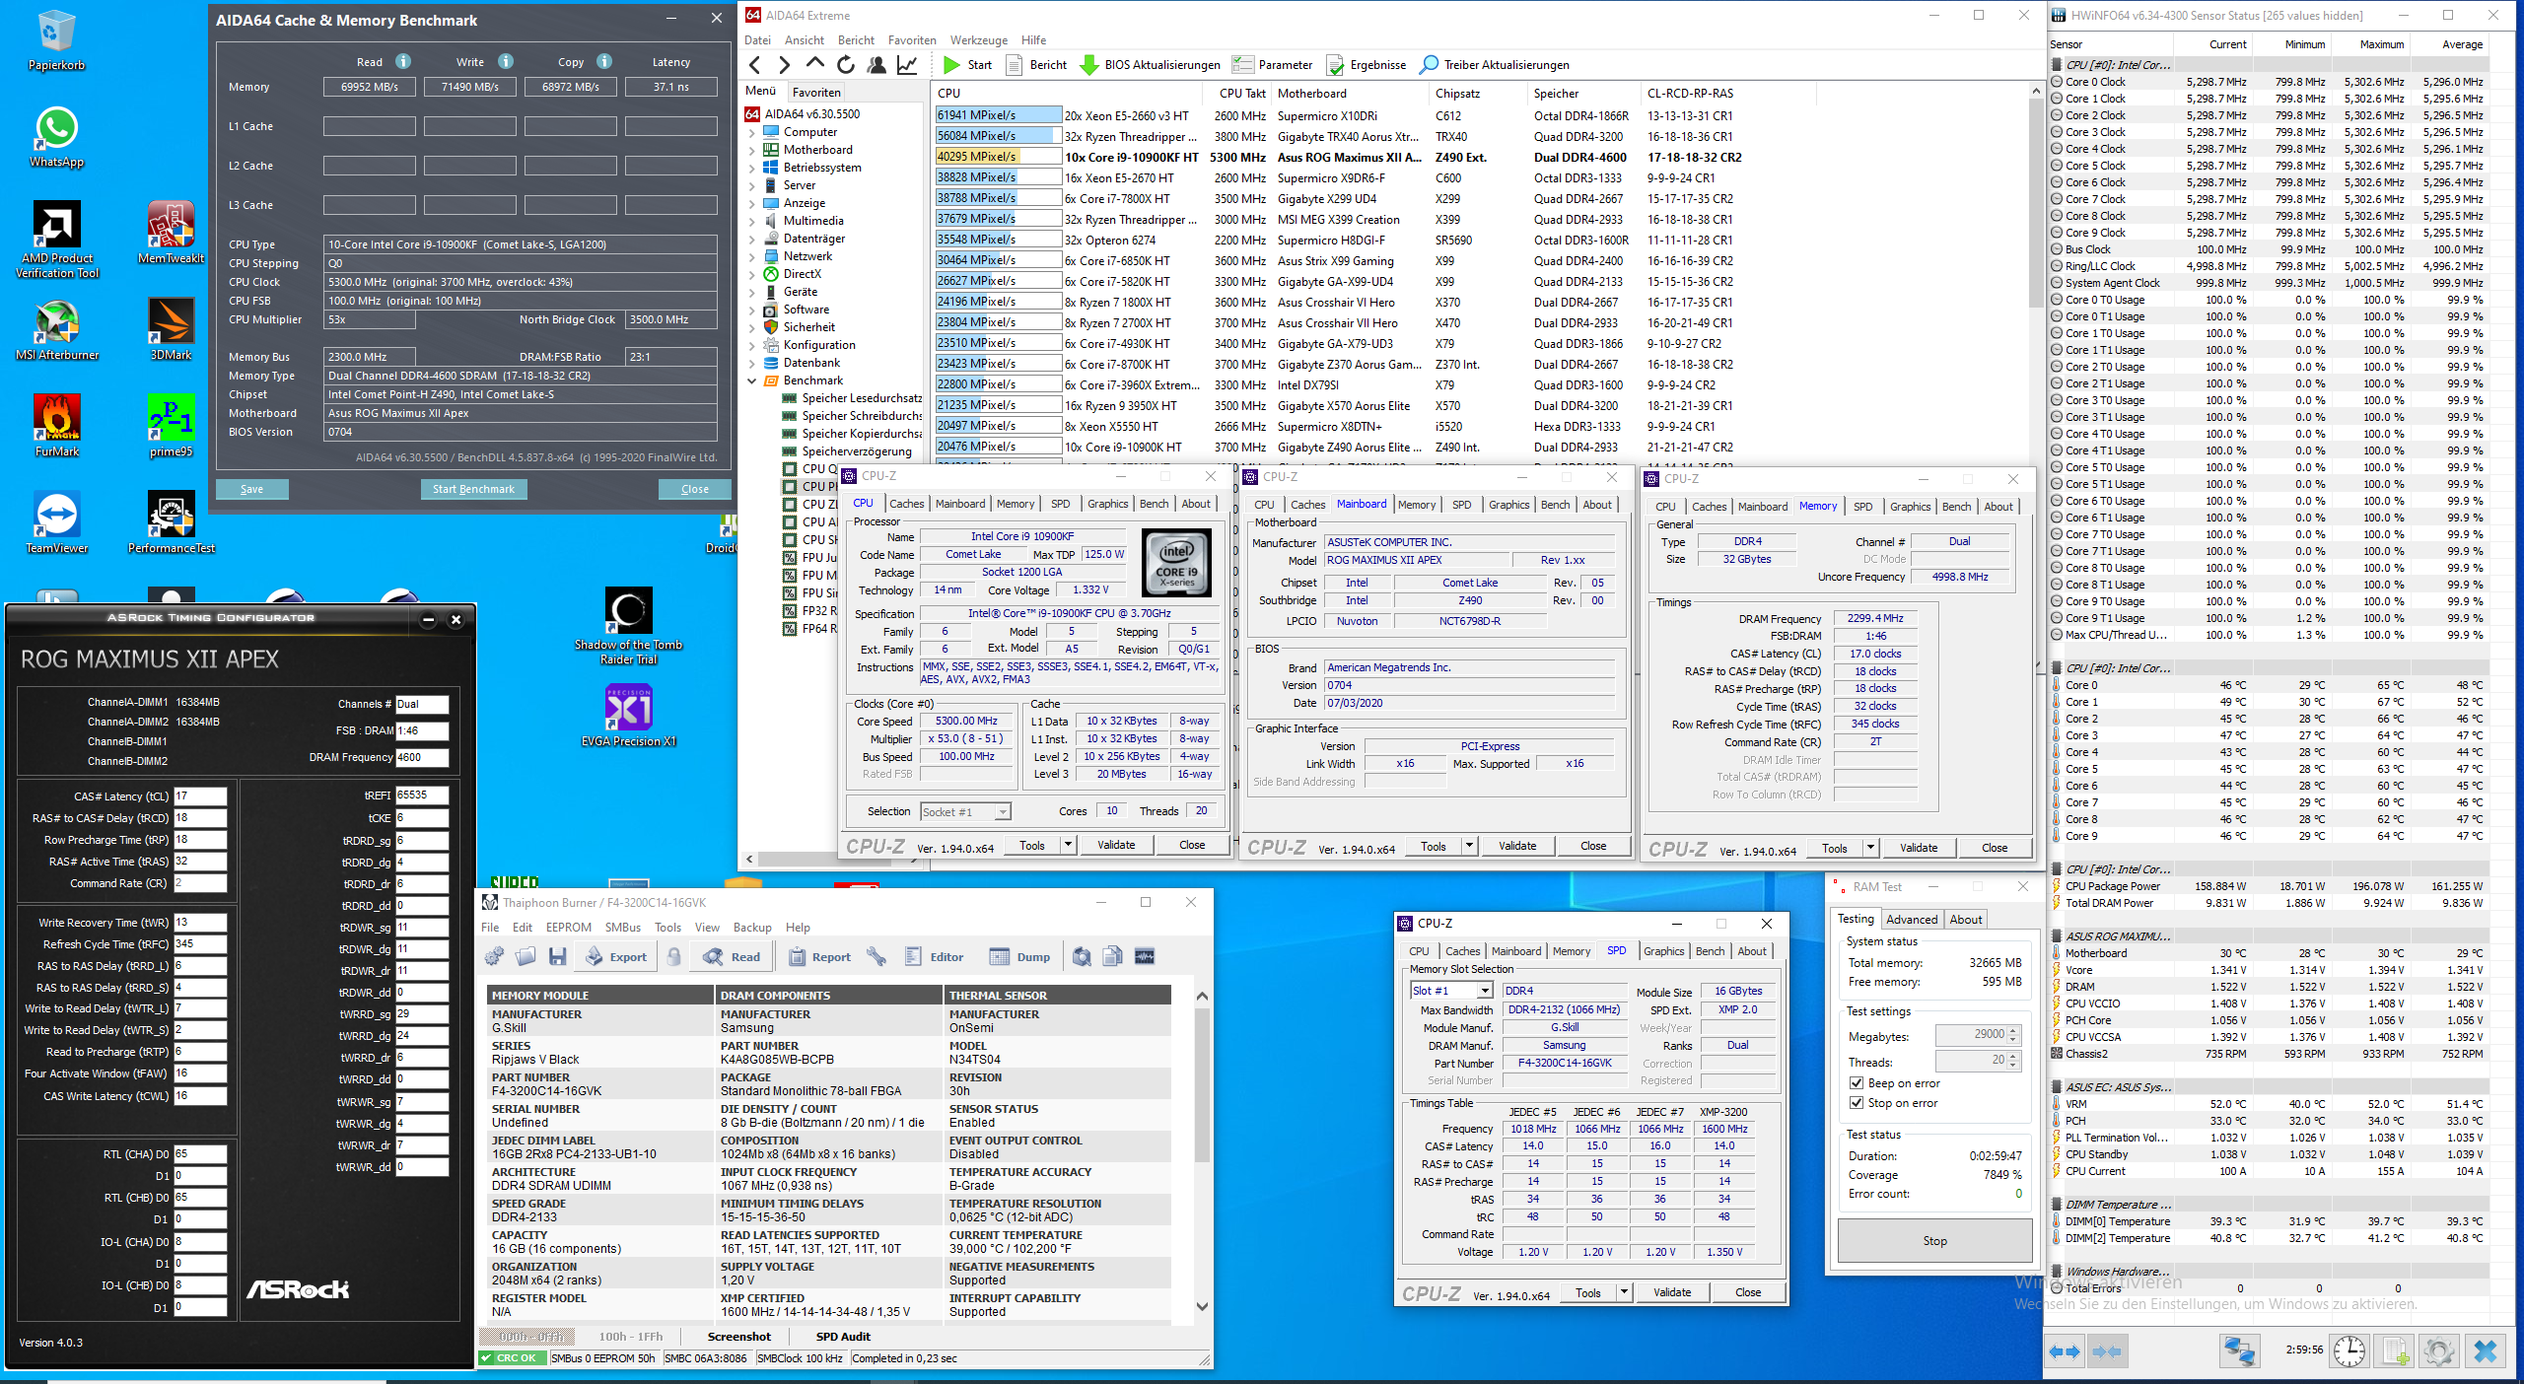Disable the Stop on error checkbox

tap(1857, 1103)
